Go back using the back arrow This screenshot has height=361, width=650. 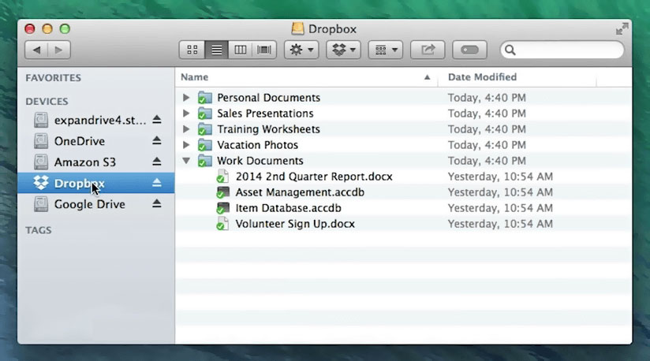point(36,50)
